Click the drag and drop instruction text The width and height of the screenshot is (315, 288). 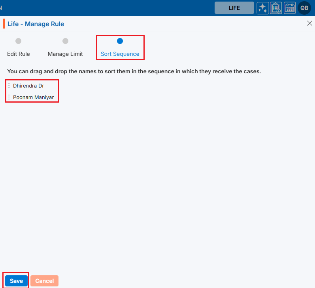pos(134,72)
